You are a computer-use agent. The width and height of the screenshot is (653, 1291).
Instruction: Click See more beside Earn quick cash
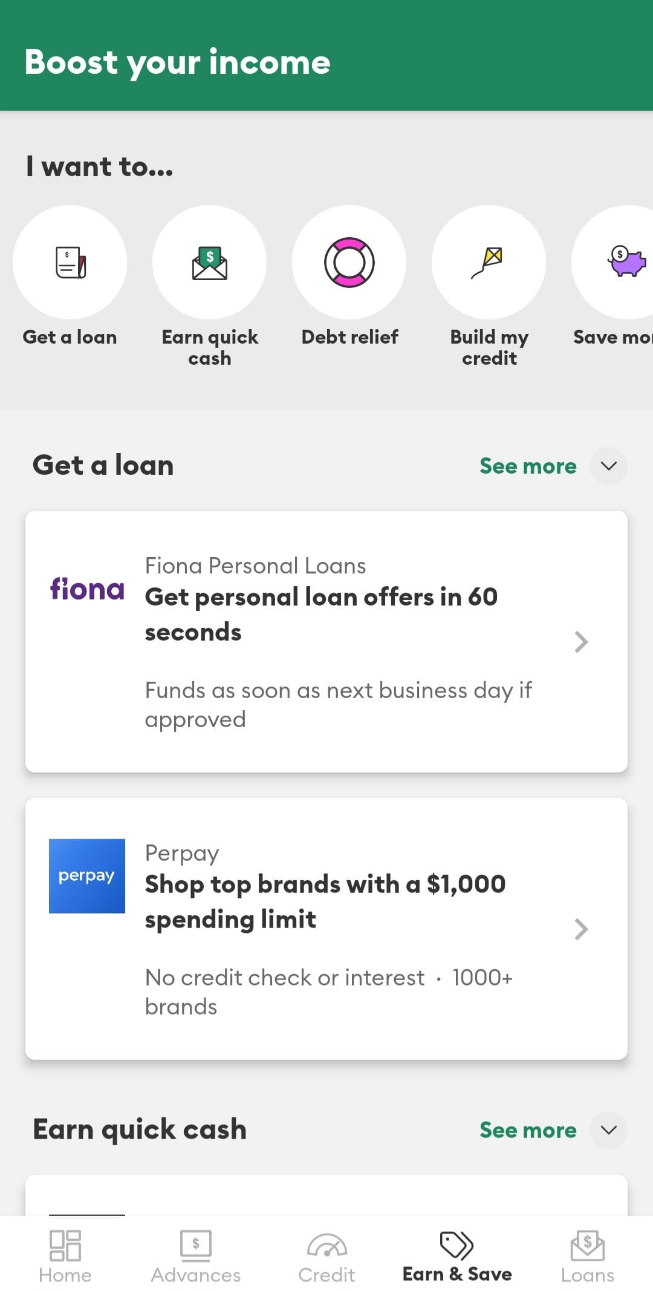(528, 1130)
